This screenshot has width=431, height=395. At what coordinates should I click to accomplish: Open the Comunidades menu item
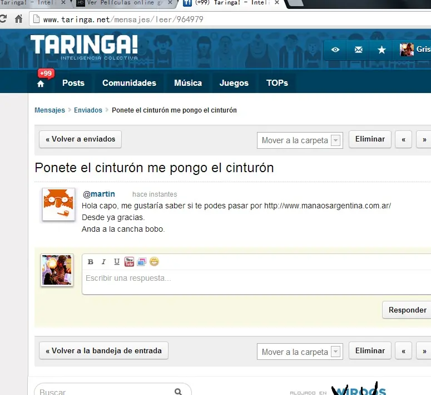point(129,83)
